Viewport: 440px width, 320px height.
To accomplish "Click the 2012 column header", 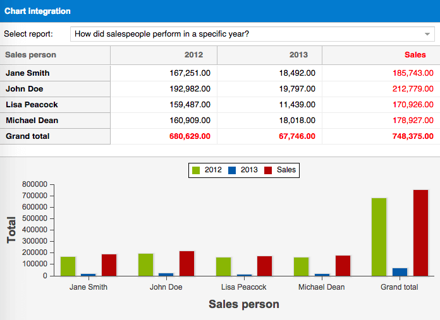I will [193, 55].
